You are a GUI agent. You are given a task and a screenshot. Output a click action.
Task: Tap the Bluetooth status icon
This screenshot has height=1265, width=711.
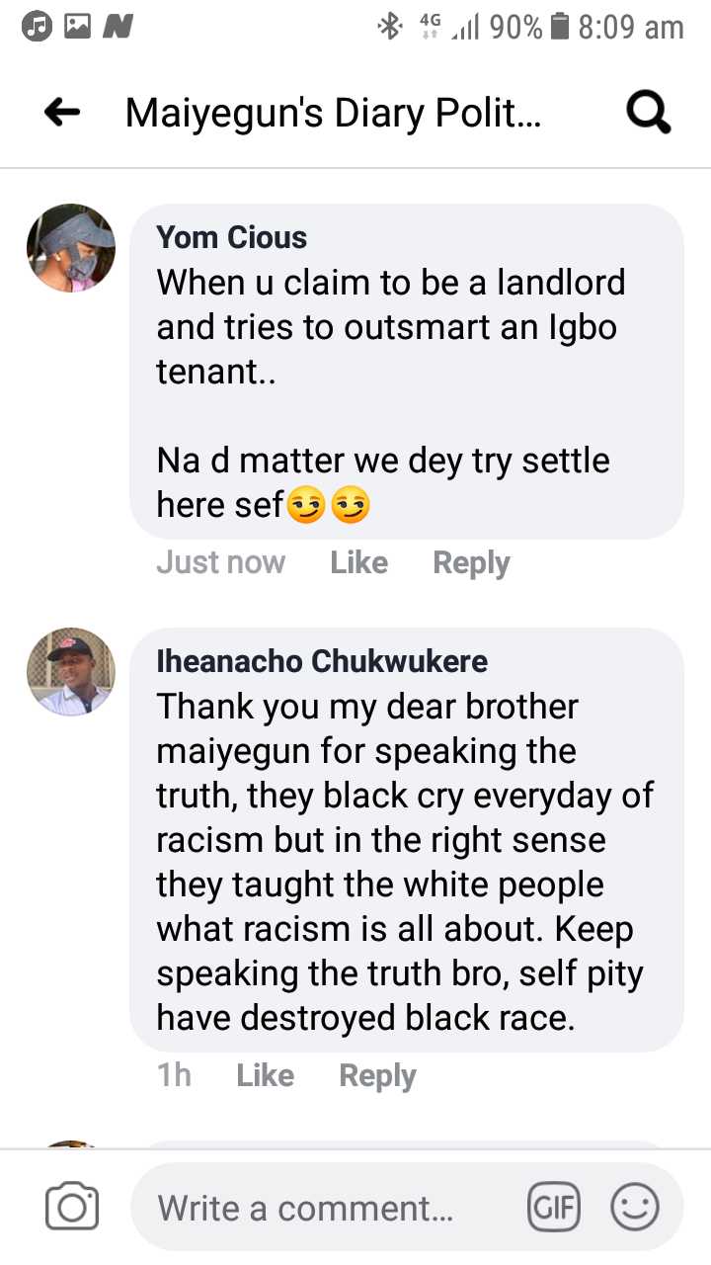tap(390, 27)
